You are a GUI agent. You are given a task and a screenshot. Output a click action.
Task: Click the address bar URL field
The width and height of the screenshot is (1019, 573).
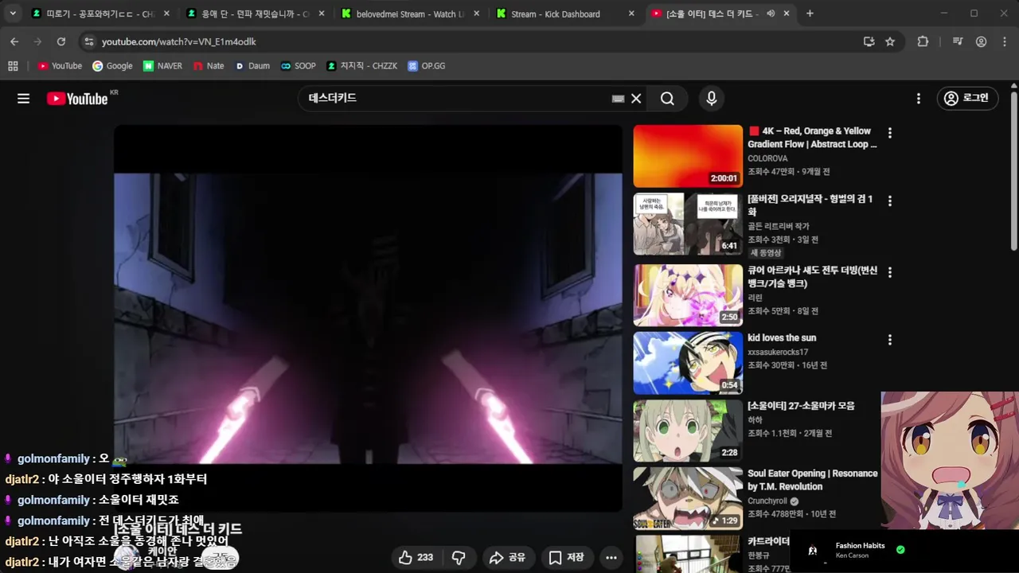click(478, 41)
